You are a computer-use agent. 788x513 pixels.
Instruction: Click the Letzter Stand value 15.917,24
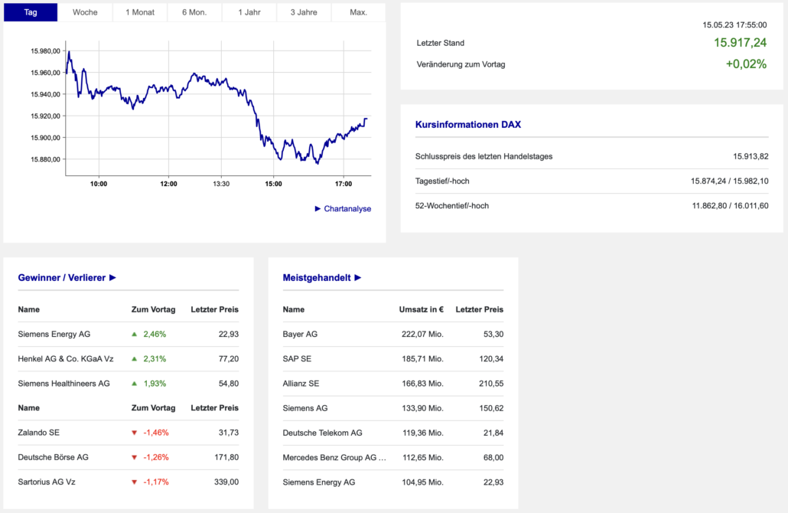tap(741, 43)
